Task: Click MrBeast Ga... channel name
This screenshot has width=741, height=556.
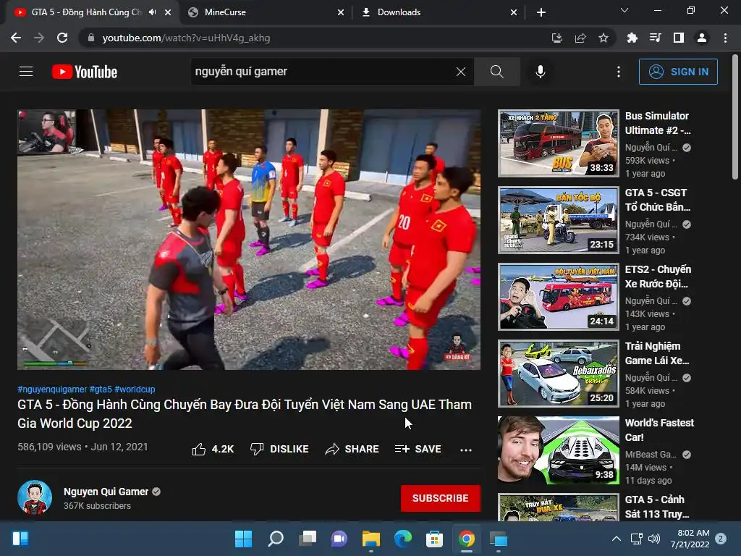Action: pyautogui.click(x=651, y=455)
